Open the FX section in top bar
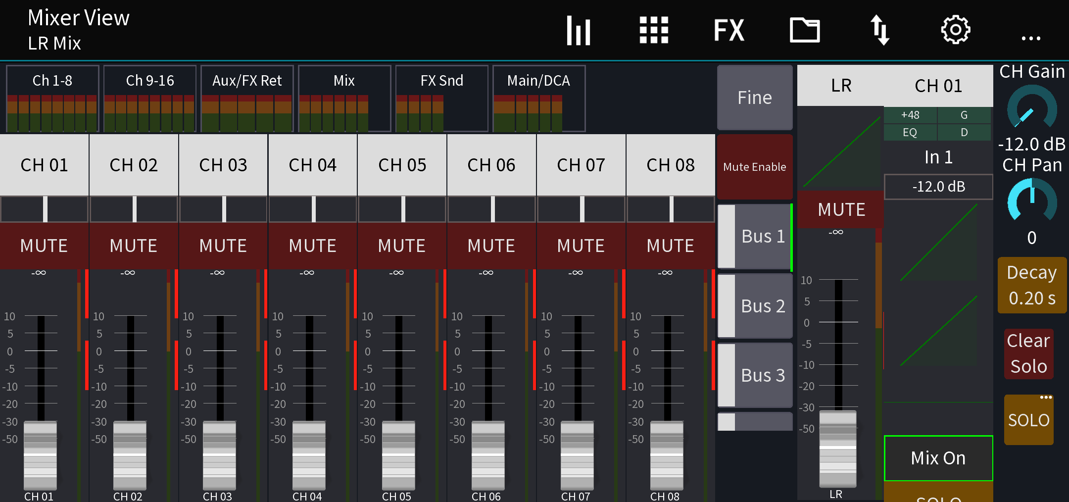The height and width of the screenshot is (502, 1069). tap(729, 31)
